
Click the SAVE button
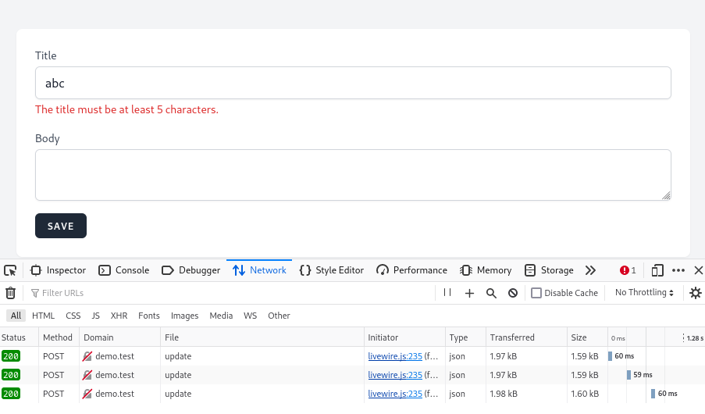[x=61, y=226]
